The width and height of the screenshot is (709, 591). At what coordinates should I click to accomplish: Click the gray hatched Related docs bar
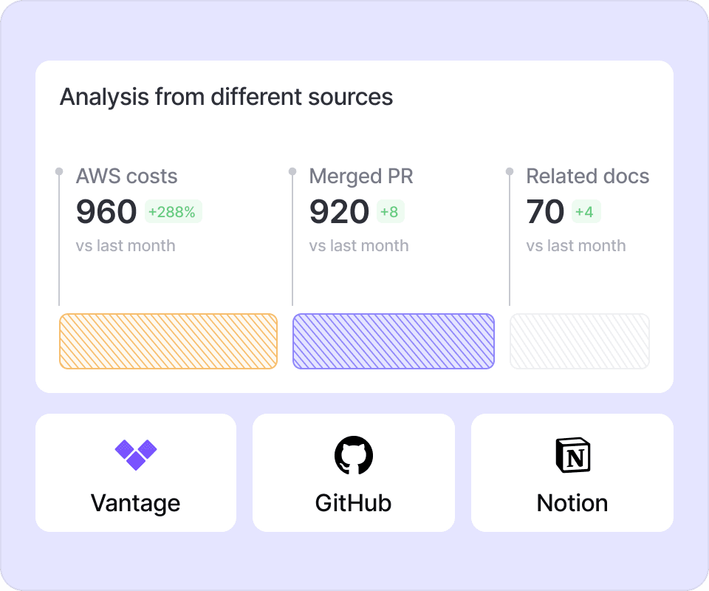coord(580,341)
